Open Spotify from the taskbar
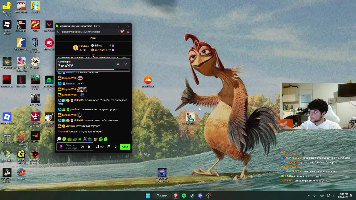The image size is (356, 200). (x=184, y=196)
